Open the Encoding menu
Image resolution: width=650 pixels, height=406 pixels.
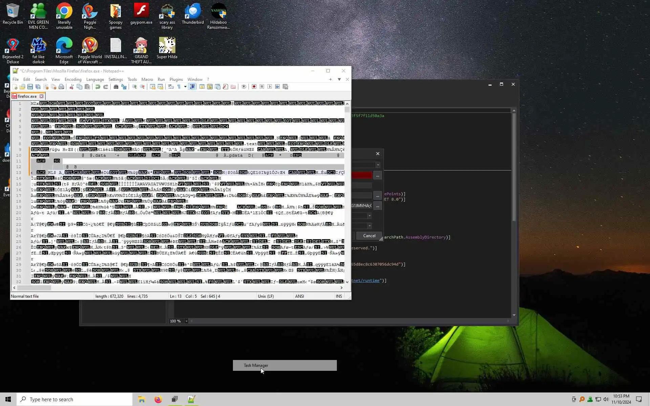(73, 80)
